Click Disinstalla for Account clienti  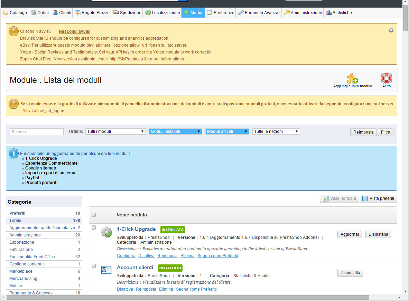(350, 273)
